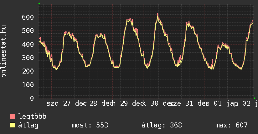Click the 600 label on the y-axis
Viewport: 258px width, 134px height.
(28, 17)
